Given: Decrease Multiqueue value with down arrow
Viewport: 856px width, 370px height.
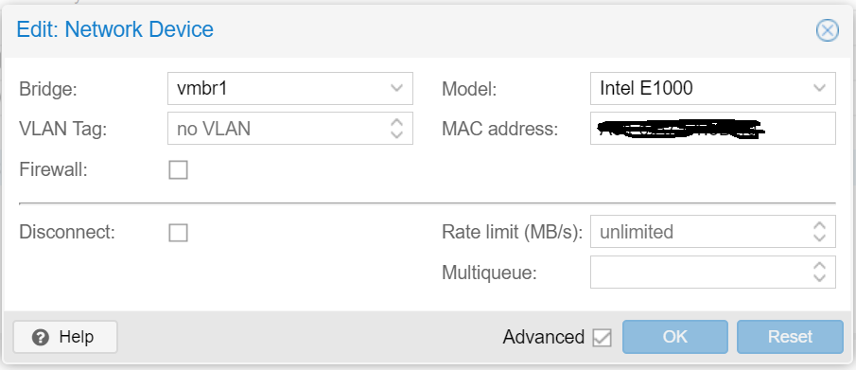Looking at the screenshot, I should [x=819, y=277].
